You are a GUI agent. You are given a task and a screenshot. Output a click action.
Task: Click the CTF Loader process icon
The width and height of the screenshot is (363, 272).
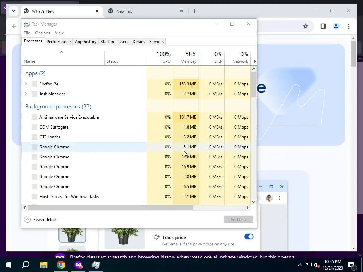click(x=34, y=137)
